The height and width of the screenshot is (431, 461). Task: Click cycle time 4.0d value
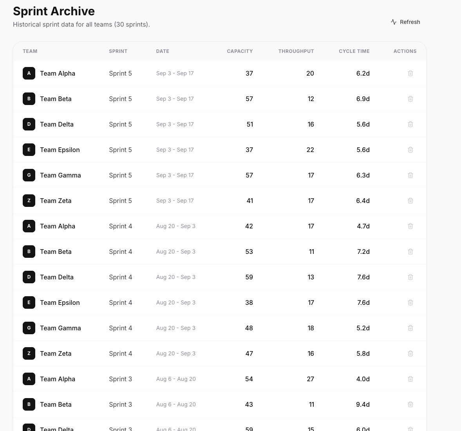tap(363, 379)
